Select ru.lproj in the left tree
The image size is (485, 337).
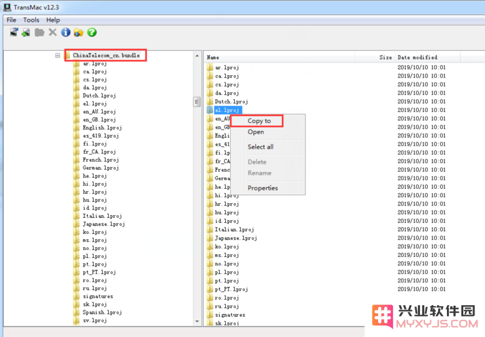95,289
